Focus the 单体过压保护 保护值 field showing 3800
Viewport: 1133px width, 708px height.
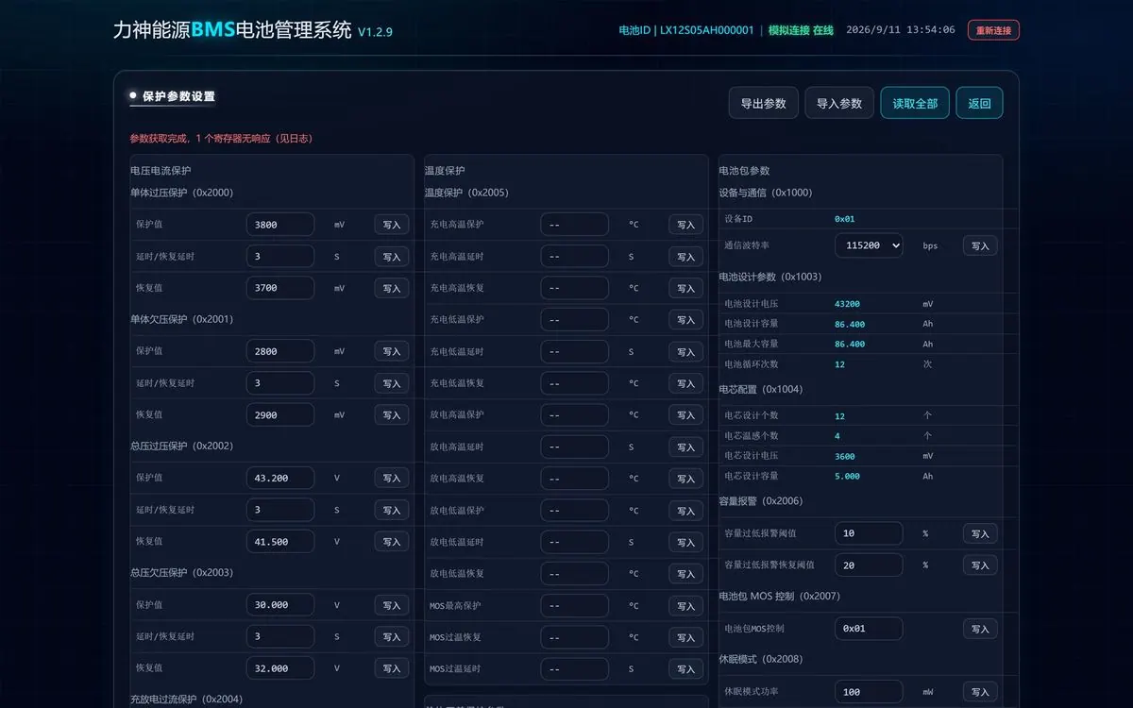[280, 225]
